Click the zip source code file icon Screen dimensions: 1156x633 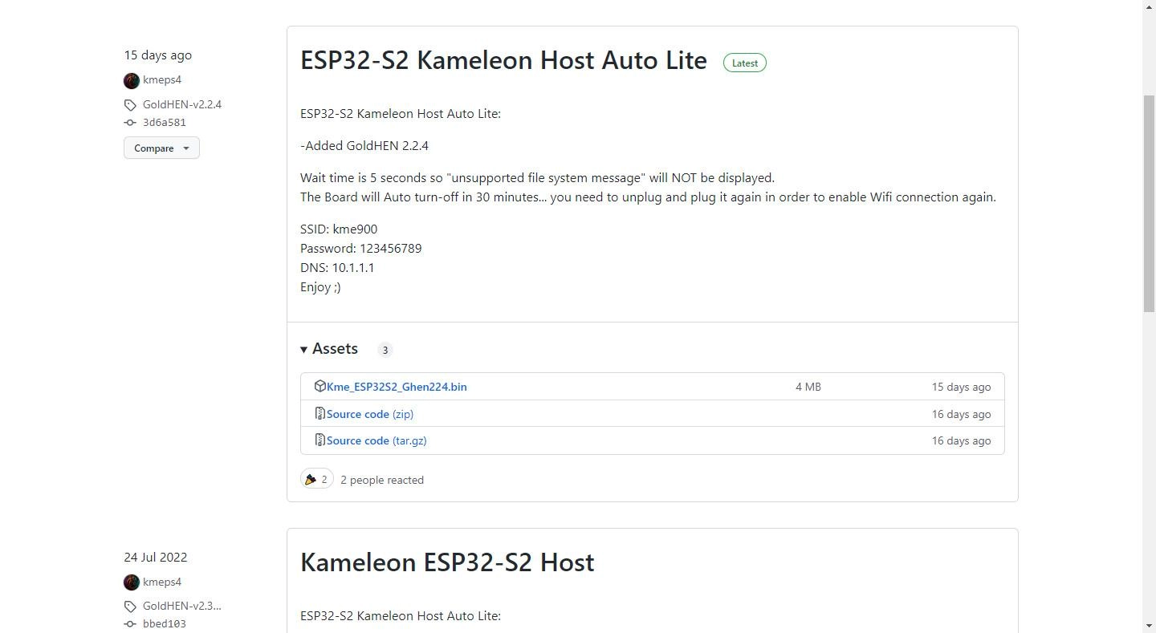(x=320, y=414)
